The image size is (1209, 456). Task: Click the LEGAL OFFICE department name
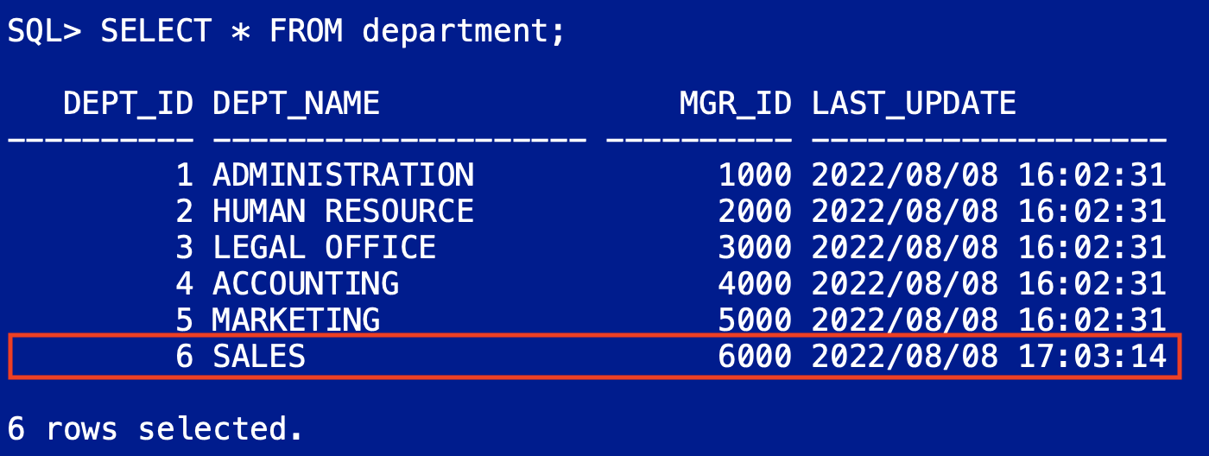(x=324, y=248)
